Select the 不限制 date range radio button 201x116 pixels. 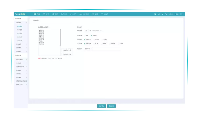pos(92,35)
